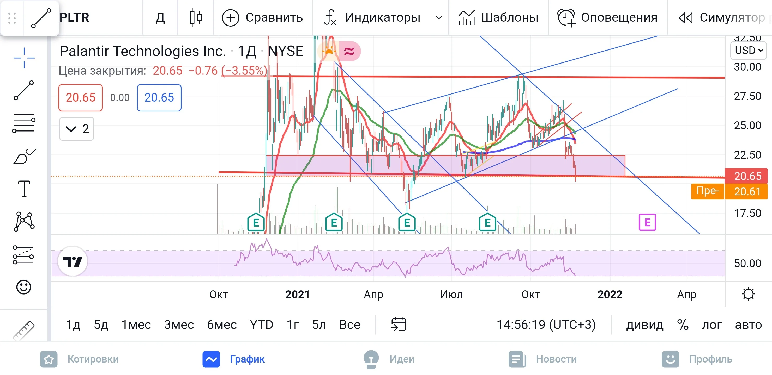Click the Сравнить compare button

pos(262,17)
